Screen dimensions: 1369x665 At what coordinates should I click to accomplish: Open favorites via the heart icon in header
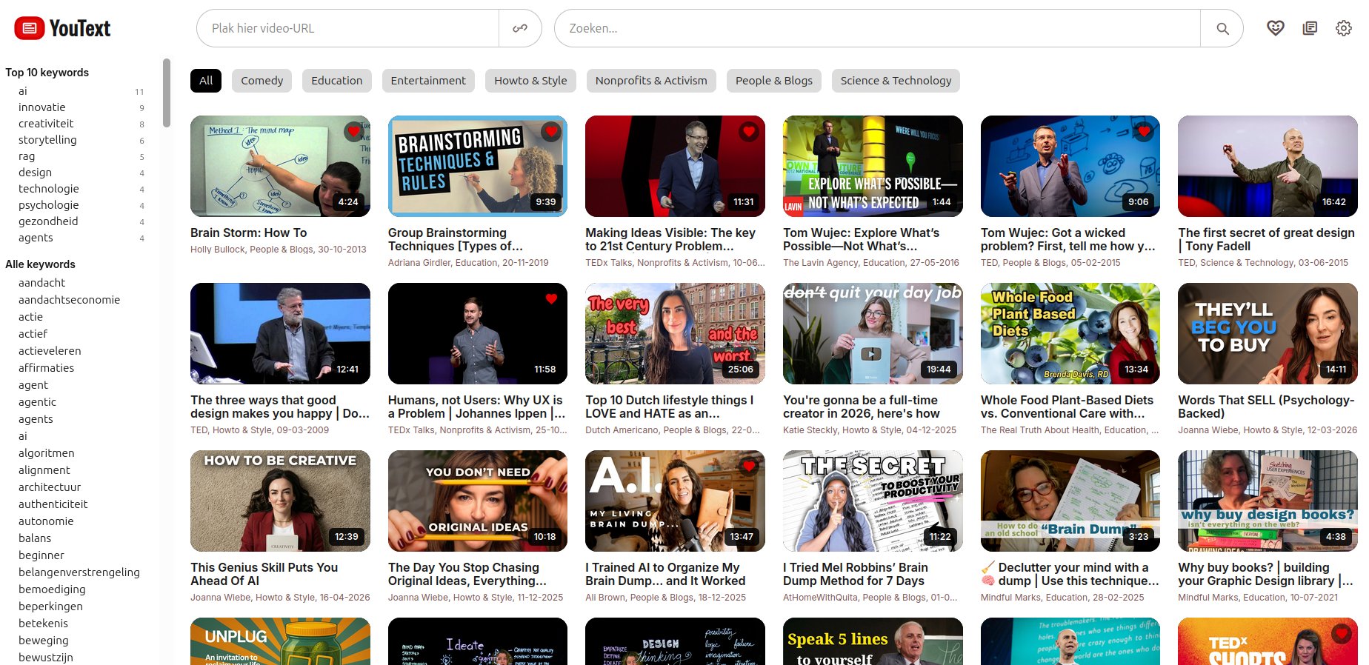click(1275, 28)
